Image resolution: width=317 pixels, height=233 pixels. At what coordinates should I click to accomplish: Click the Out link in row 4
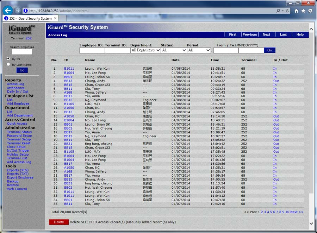[276, 81]
